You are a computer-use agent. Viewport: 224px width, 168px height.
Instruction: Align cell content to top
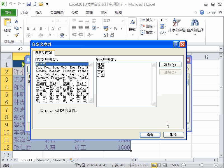(74, 21)
